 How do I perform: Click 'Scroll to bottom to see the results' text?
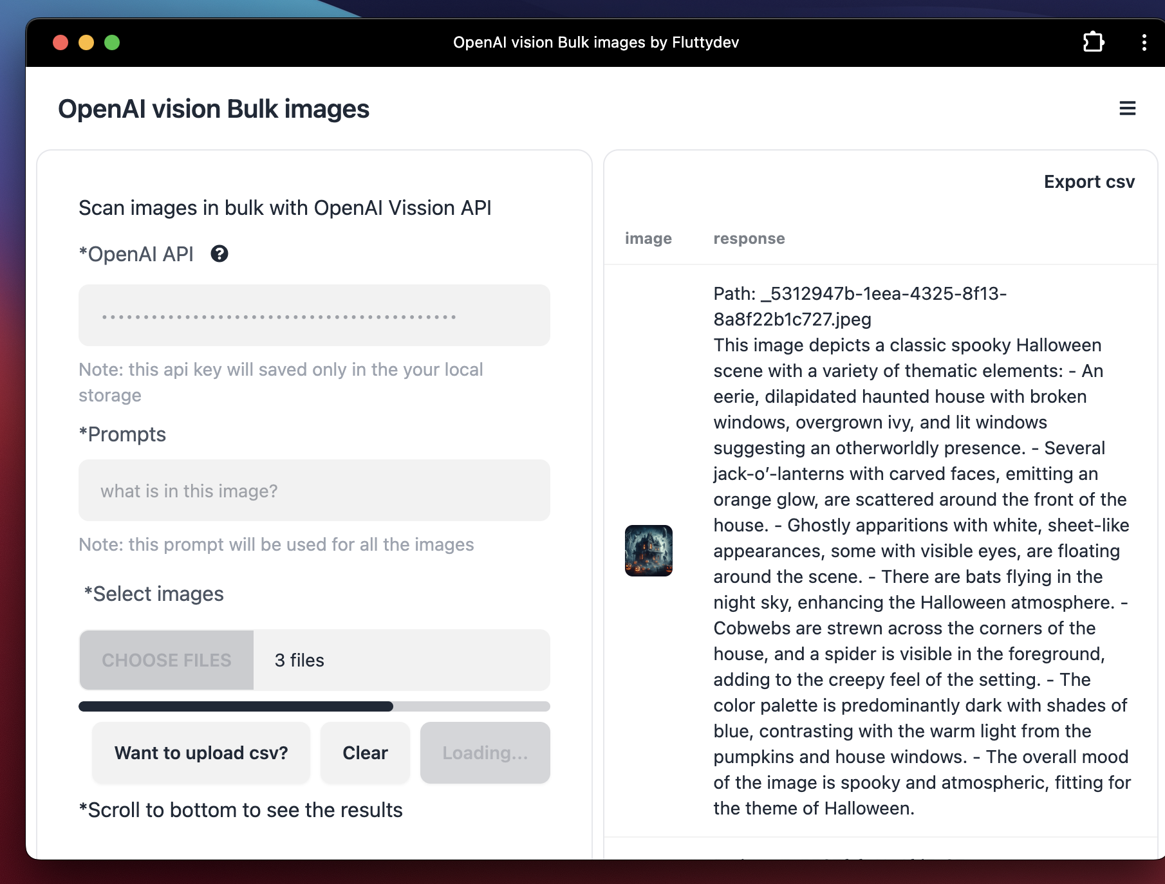241,810
